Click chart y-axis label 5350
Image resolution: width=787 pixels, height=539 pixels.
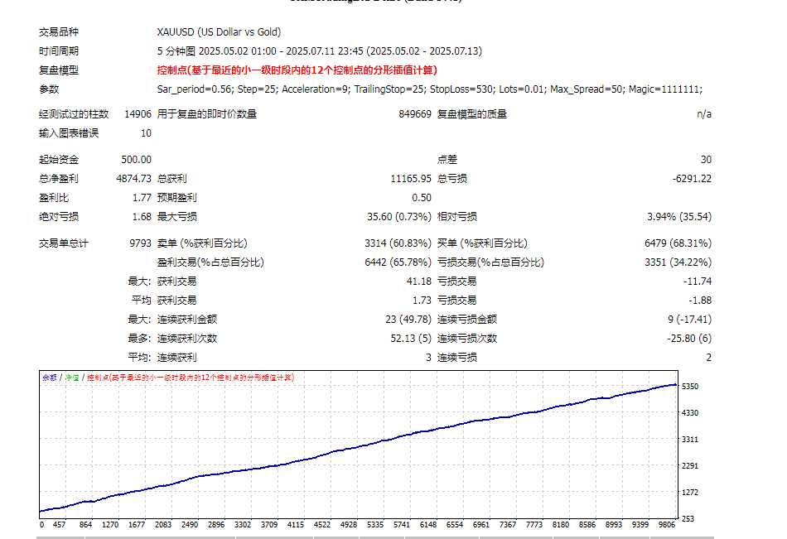coord(689,387)
